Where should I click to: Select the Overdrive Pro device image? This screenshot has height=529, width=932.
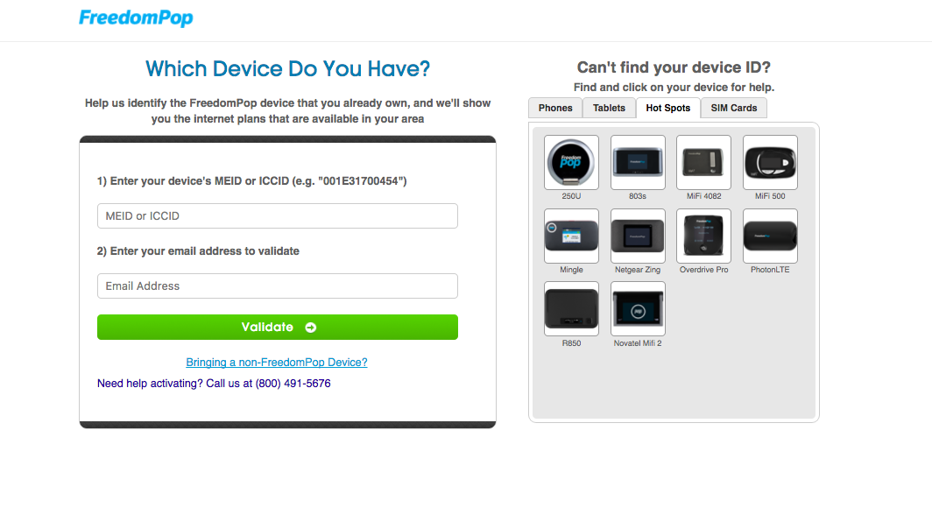[703, 236]
